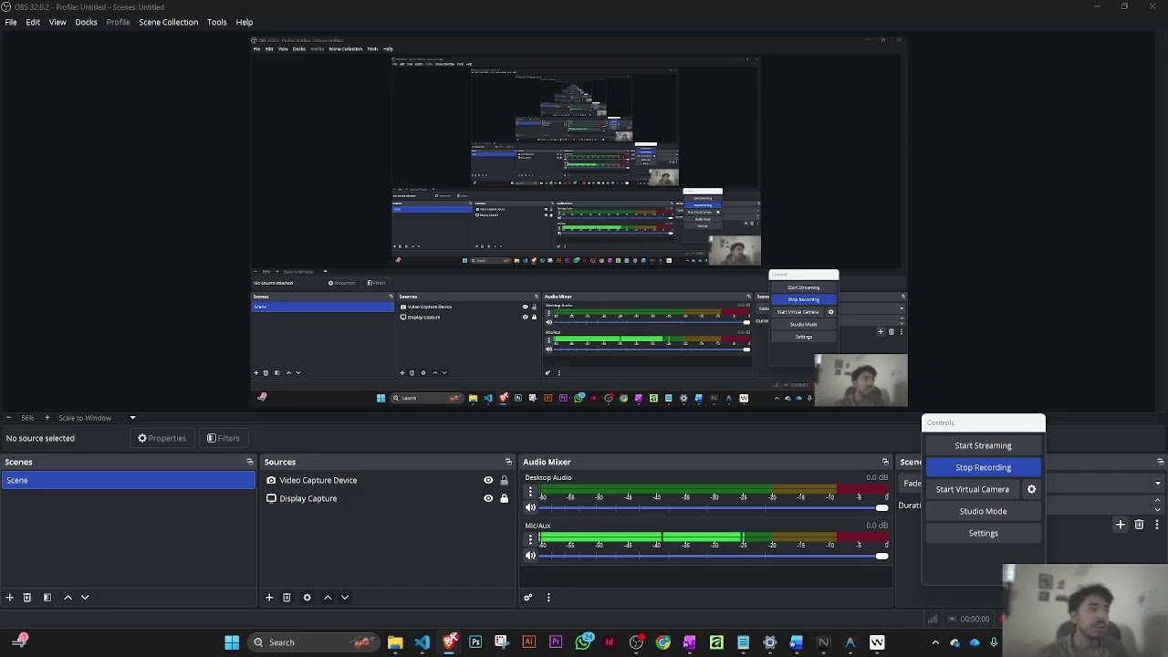Viewport: 1168px width, 657px height.
Task: Undock the Sources panel
Action: point(508,462)
